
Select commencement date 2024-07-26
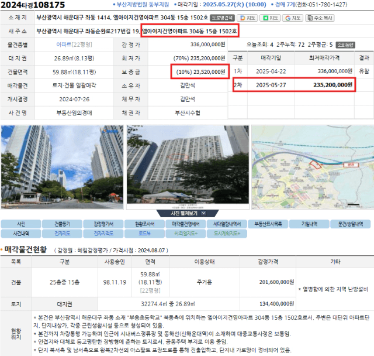[74, 99]
